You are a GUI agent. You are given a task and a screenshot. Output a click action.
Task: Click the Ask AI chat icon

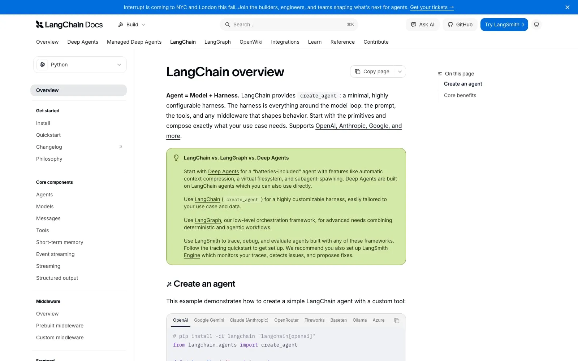(x=414, y=25)
